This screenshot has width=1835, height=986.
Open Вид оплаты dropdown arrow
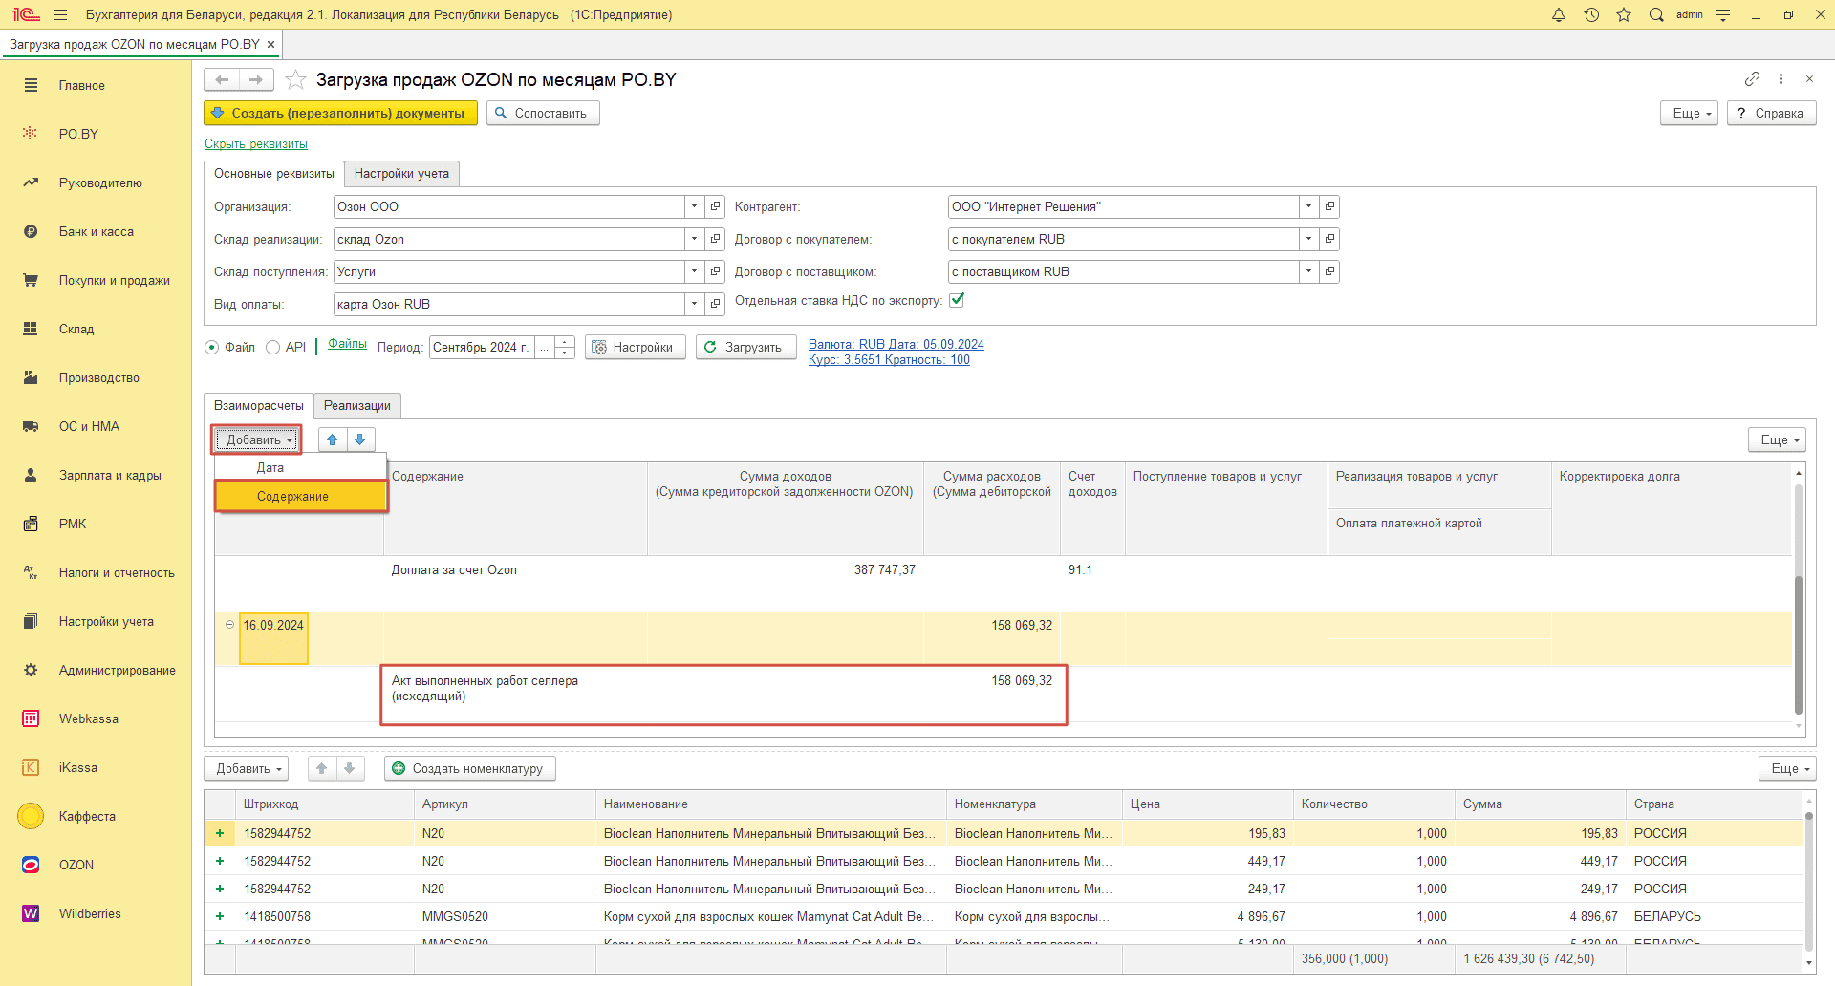coord(695,304)
